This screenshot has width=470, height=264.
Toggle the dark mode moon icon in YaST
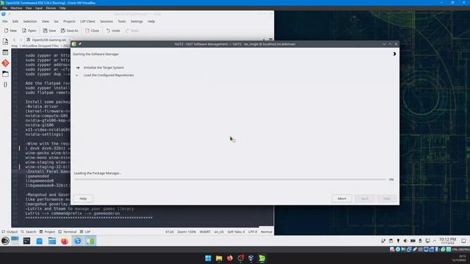pos(394,54)
